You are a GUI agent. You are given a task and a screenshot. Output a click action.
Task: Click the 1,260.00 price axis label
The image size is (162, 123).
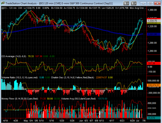click(152, 51)
